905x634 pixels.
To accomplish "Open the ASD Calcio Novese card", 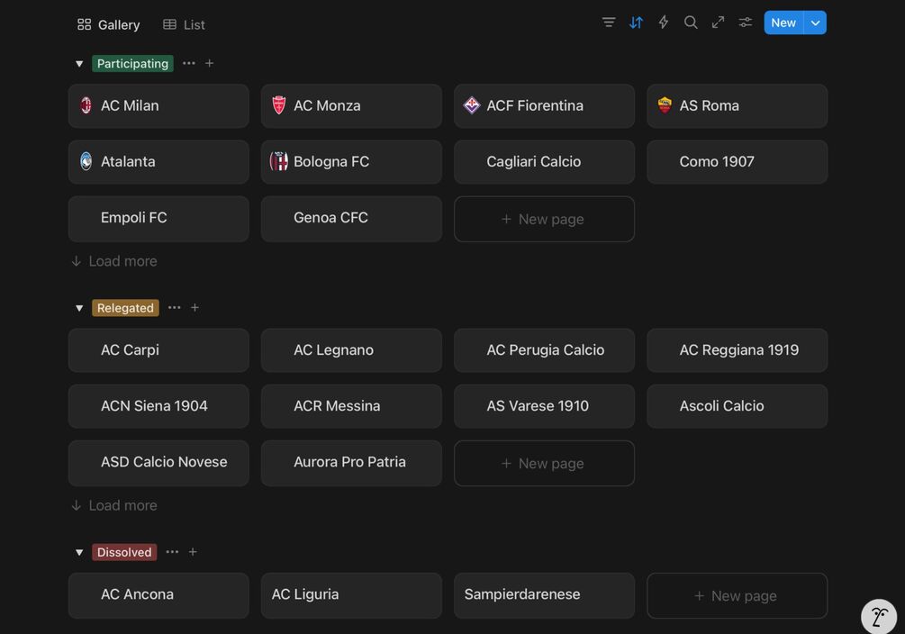I will 158,463.
